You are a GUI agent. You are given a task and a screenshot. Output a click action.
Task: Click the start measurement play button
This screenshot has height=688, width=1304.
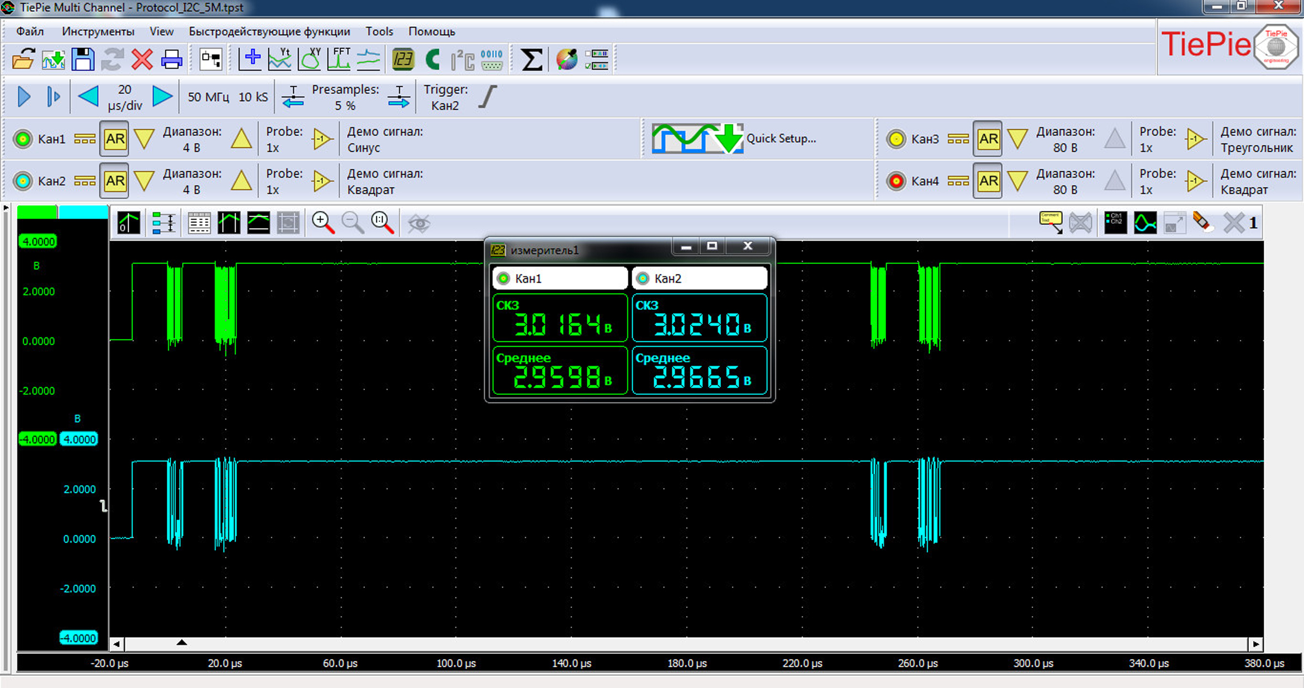point(24,97)
